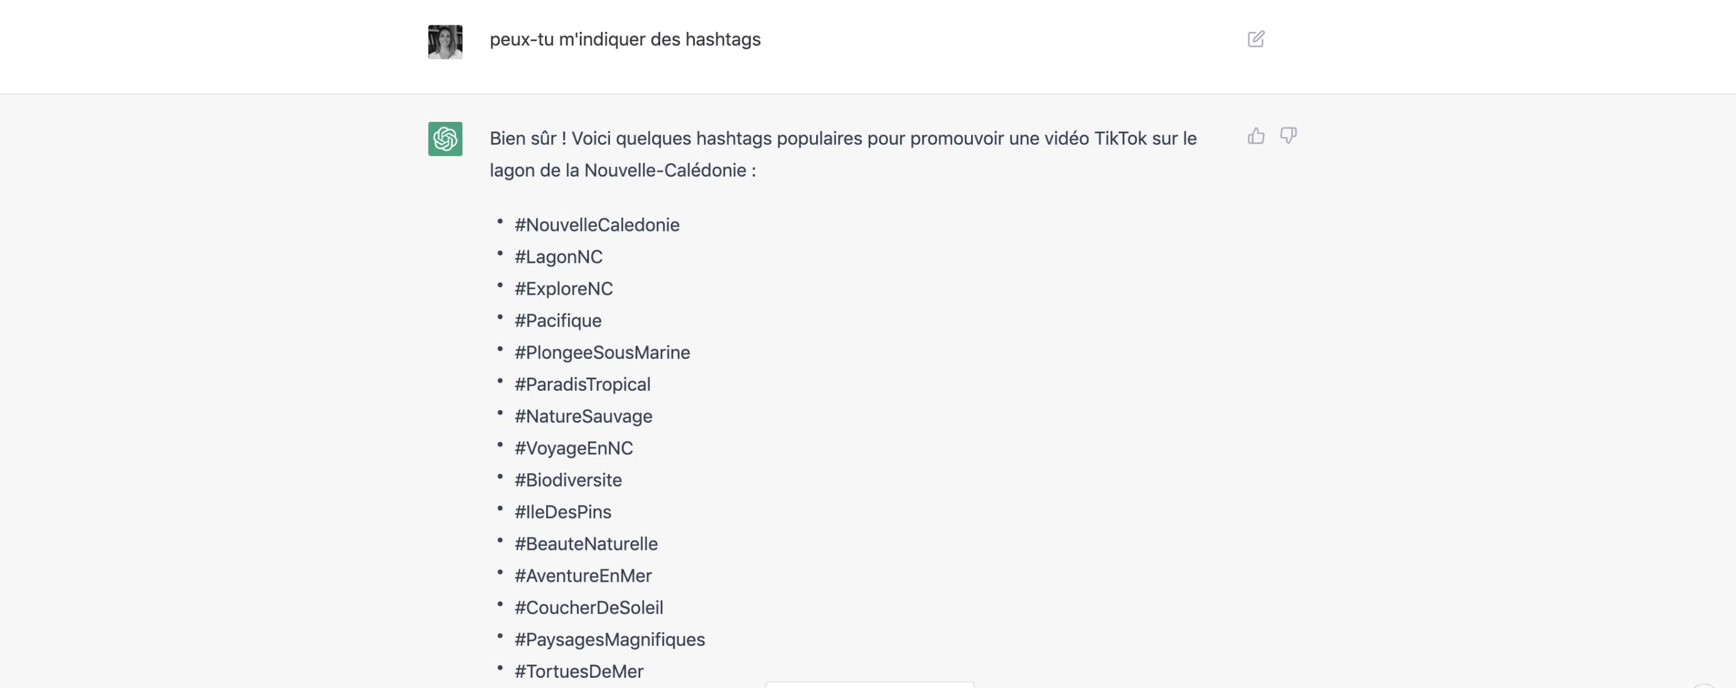
Task: Select the #NatureSauvage hashtag
Action: pos(583,417)
